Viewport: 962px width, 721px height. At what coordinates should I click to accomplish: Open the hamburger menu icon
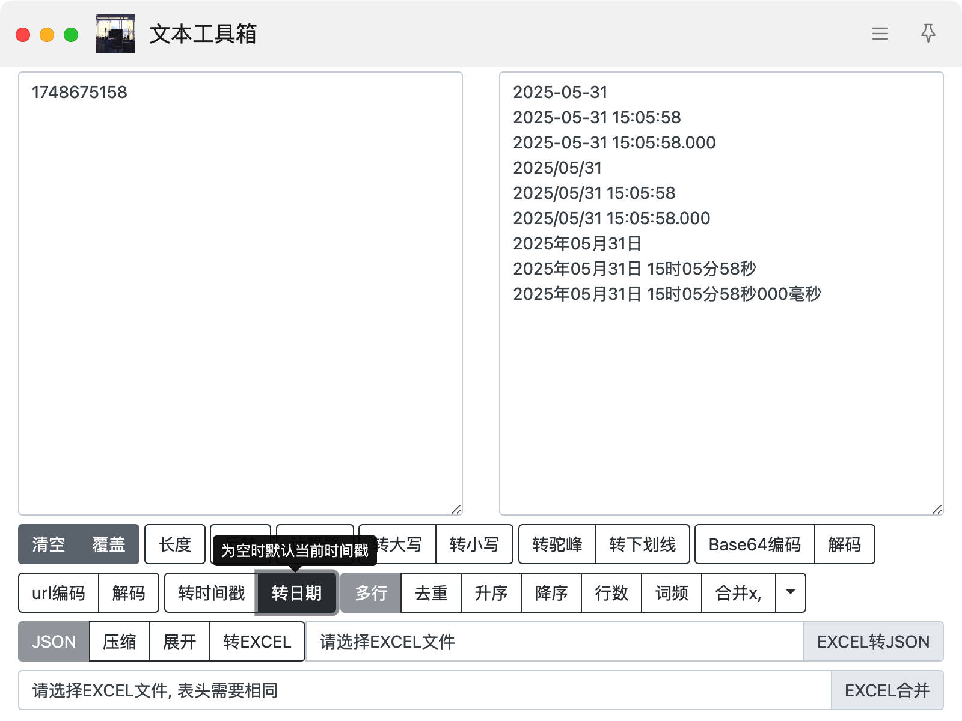coord(880,34)
